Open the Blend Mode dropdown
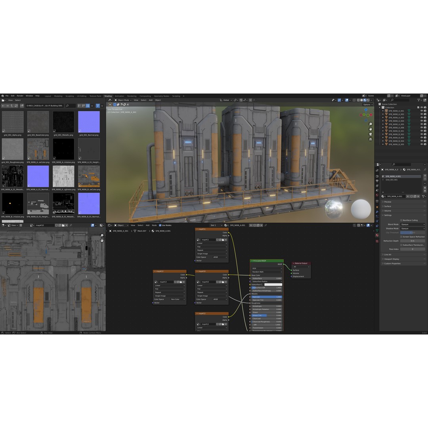 (x=413, y=224)
